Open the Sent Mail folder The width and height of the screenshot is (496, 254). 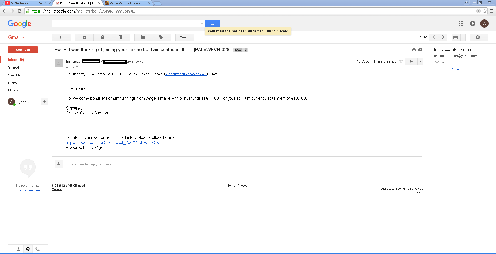click(15, 75)
